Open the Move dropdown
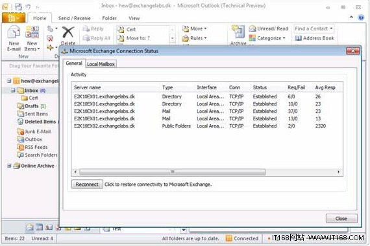 coord(194,28)
